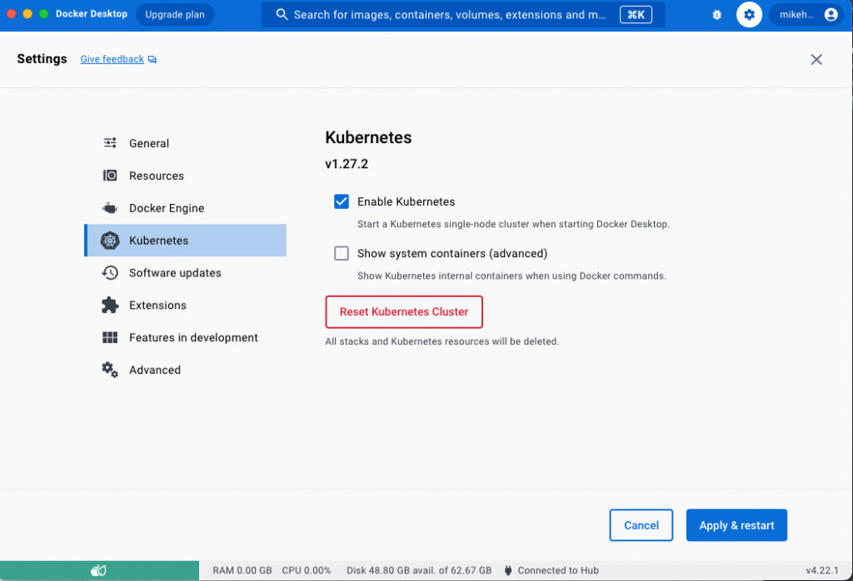
Task: Click the Docker Engine whale icon
Action: (110, 208)
